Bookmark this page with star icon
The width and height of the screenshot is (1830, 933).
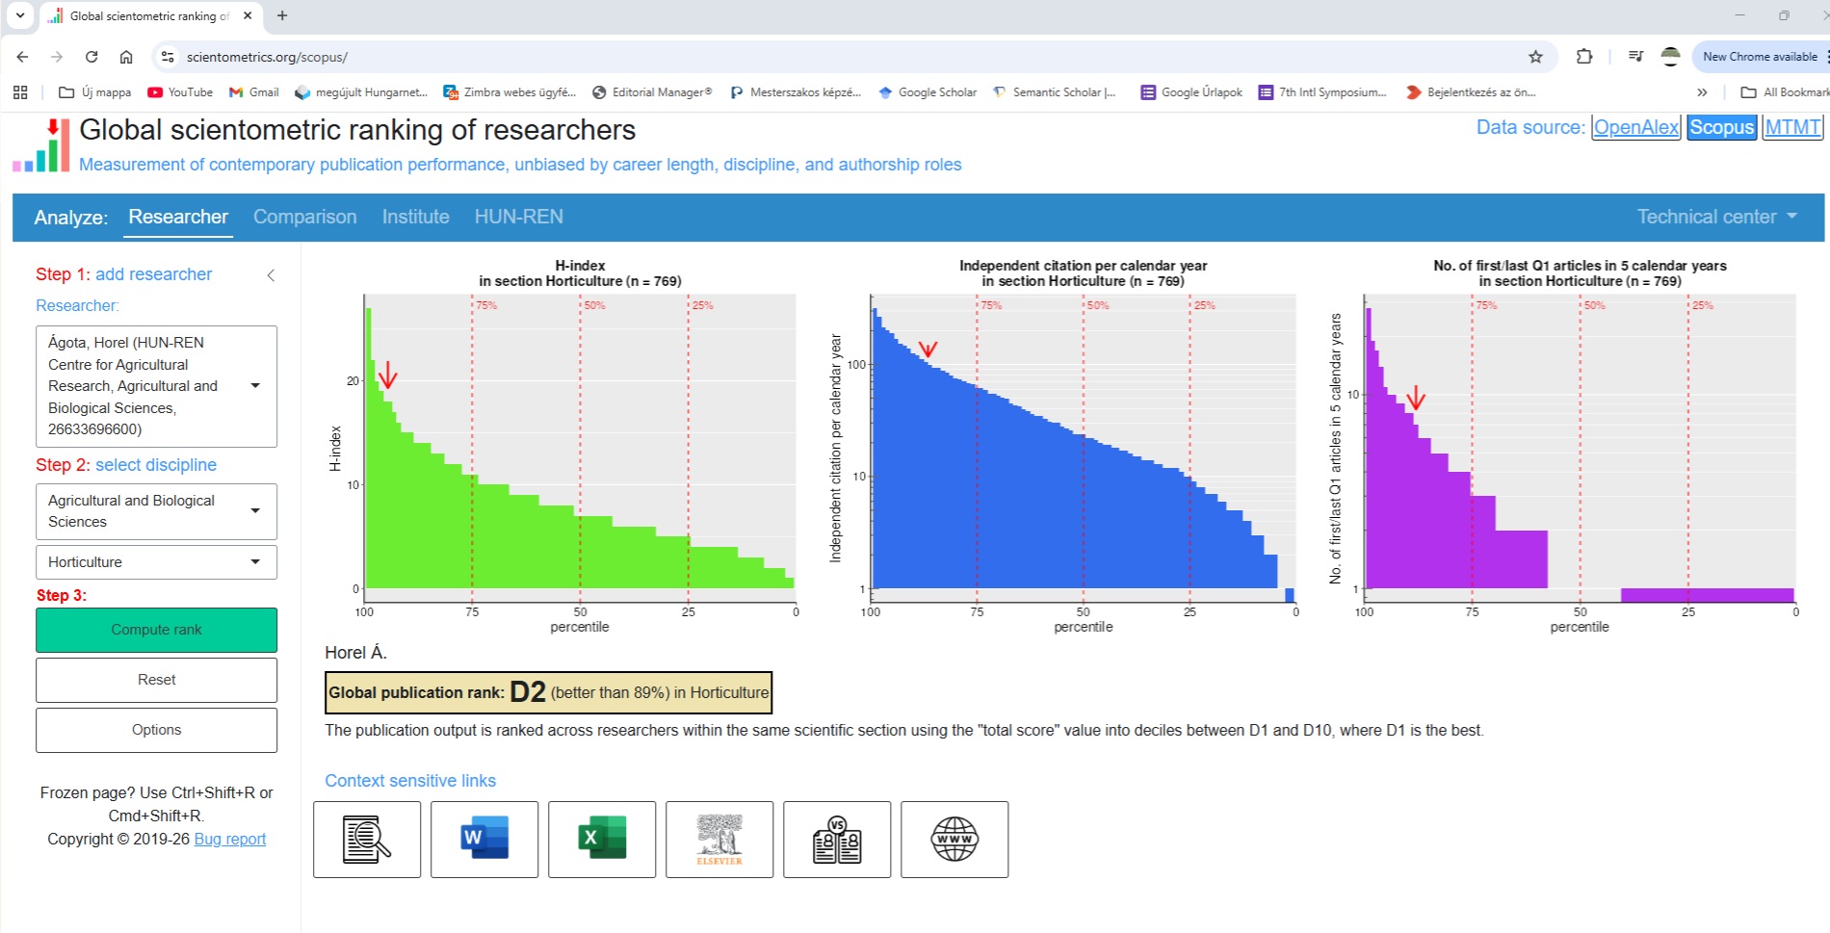(x=1535, y=57)
